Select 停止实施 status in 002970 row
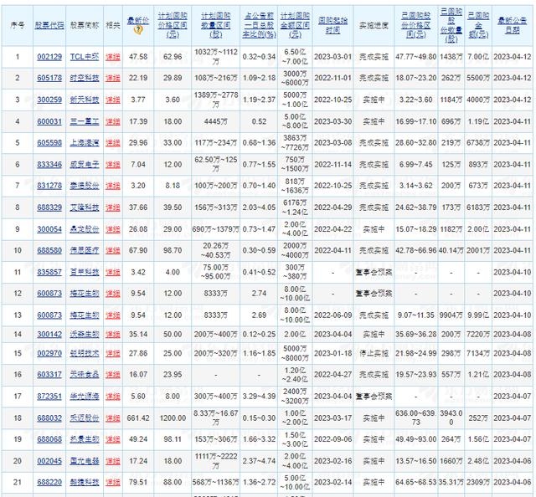Viewport: 536px width, 497px height. click(x=374, y=353)
